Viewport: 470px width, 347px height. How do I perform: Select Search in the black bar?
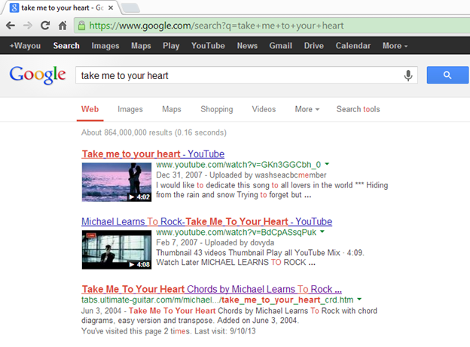click(x=66, y=46)
